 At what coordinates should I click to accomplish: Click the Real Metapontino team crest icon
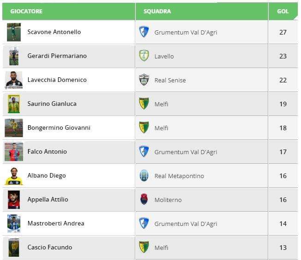pos(144,175)
